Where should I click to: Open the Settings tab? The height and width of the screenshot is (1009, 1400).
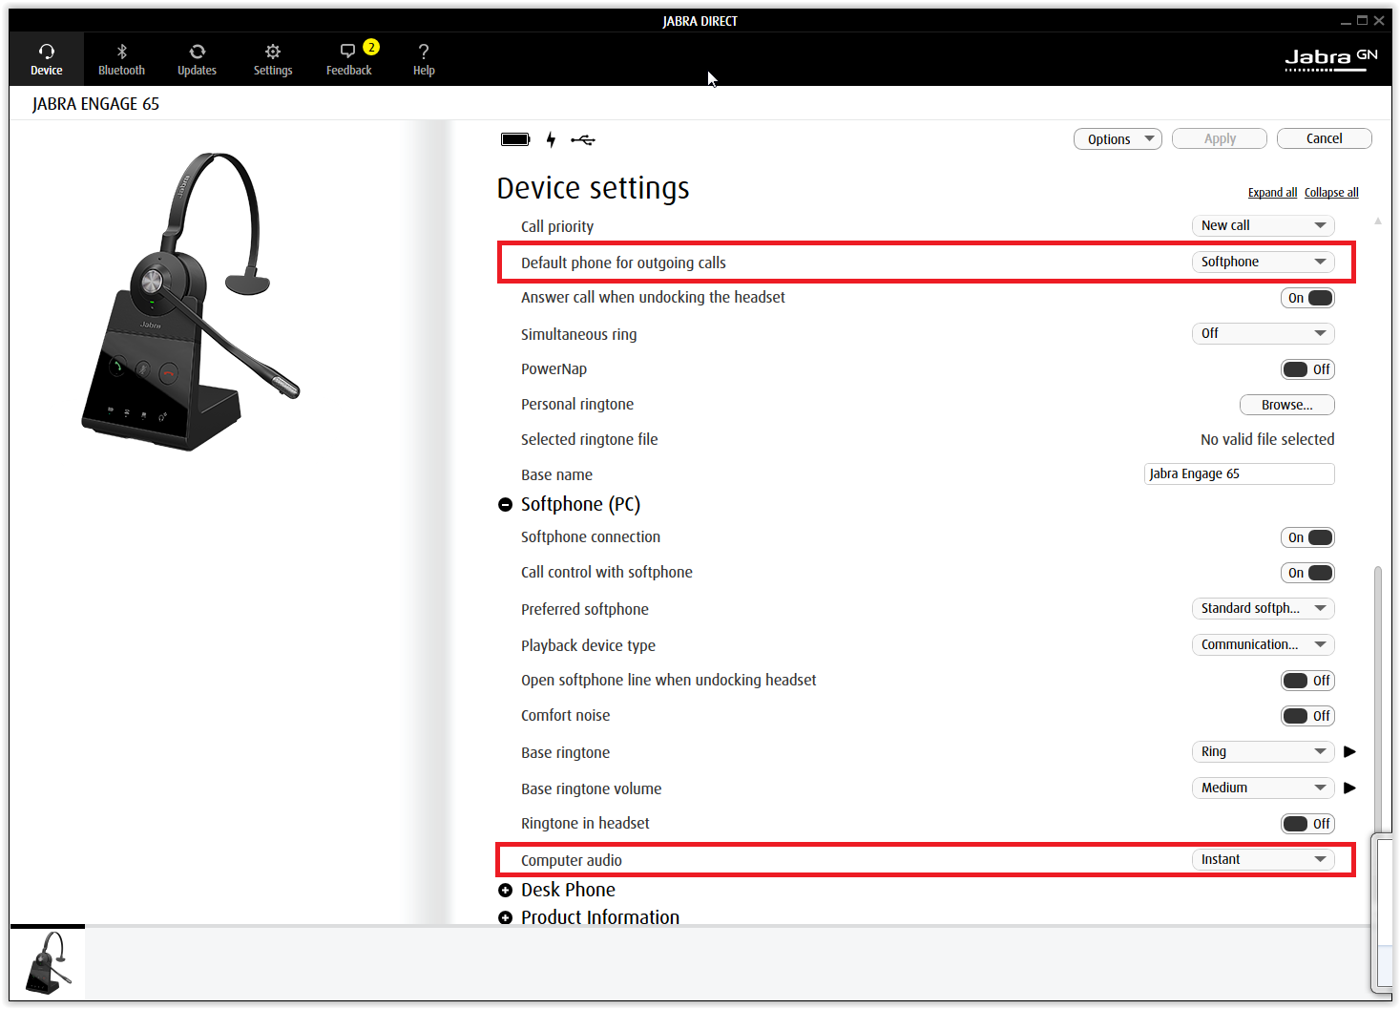click(x=273, y=57)
